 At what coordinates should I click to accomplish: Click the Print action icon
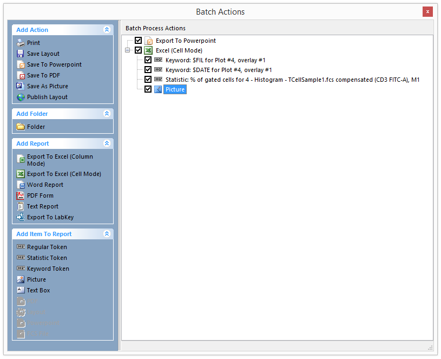[x=21, y=43]
